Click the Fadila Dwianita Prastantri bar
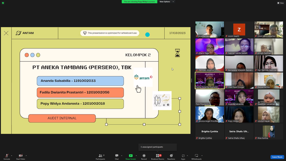 80,93
